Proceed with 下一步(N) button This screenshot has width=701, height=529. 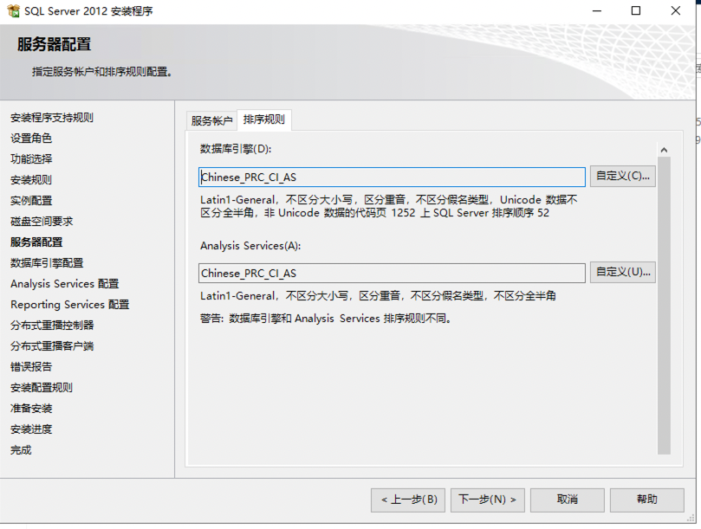487,500
